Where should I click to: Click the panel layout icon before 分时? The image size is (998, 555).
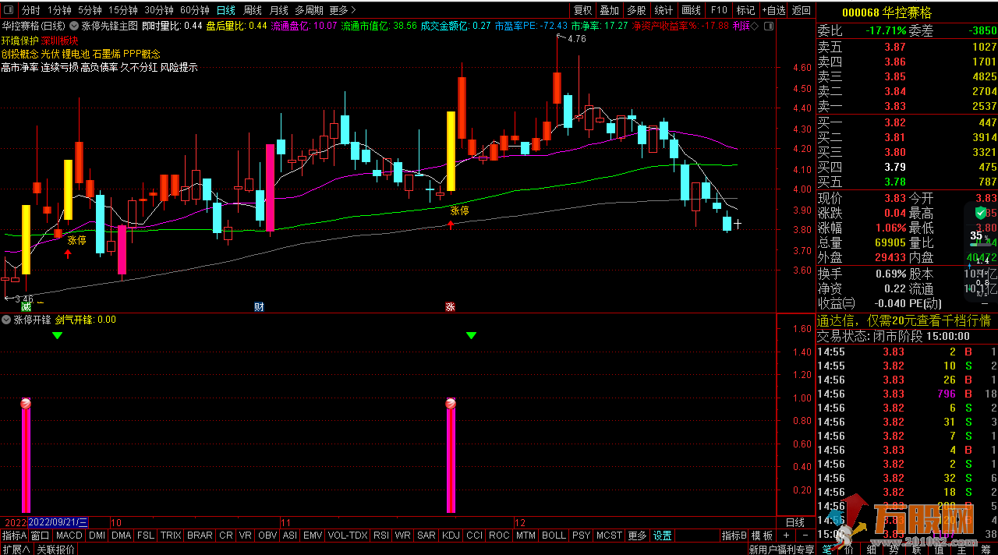coord(9,10)
